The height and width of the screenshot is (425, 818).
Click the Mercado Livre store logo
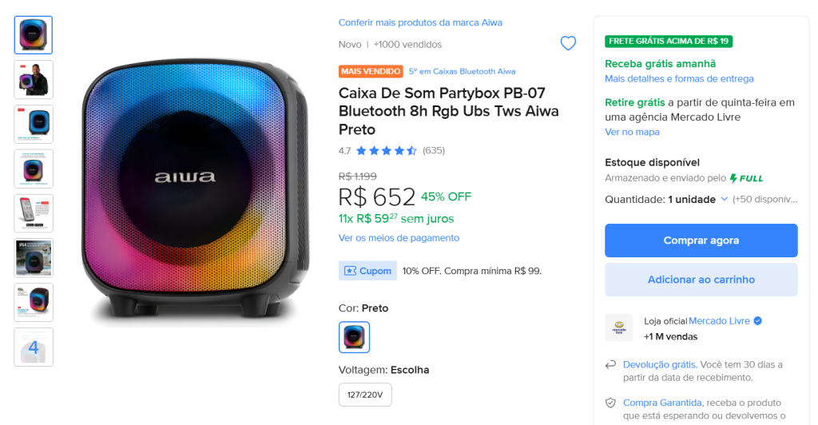click(618, 328)
